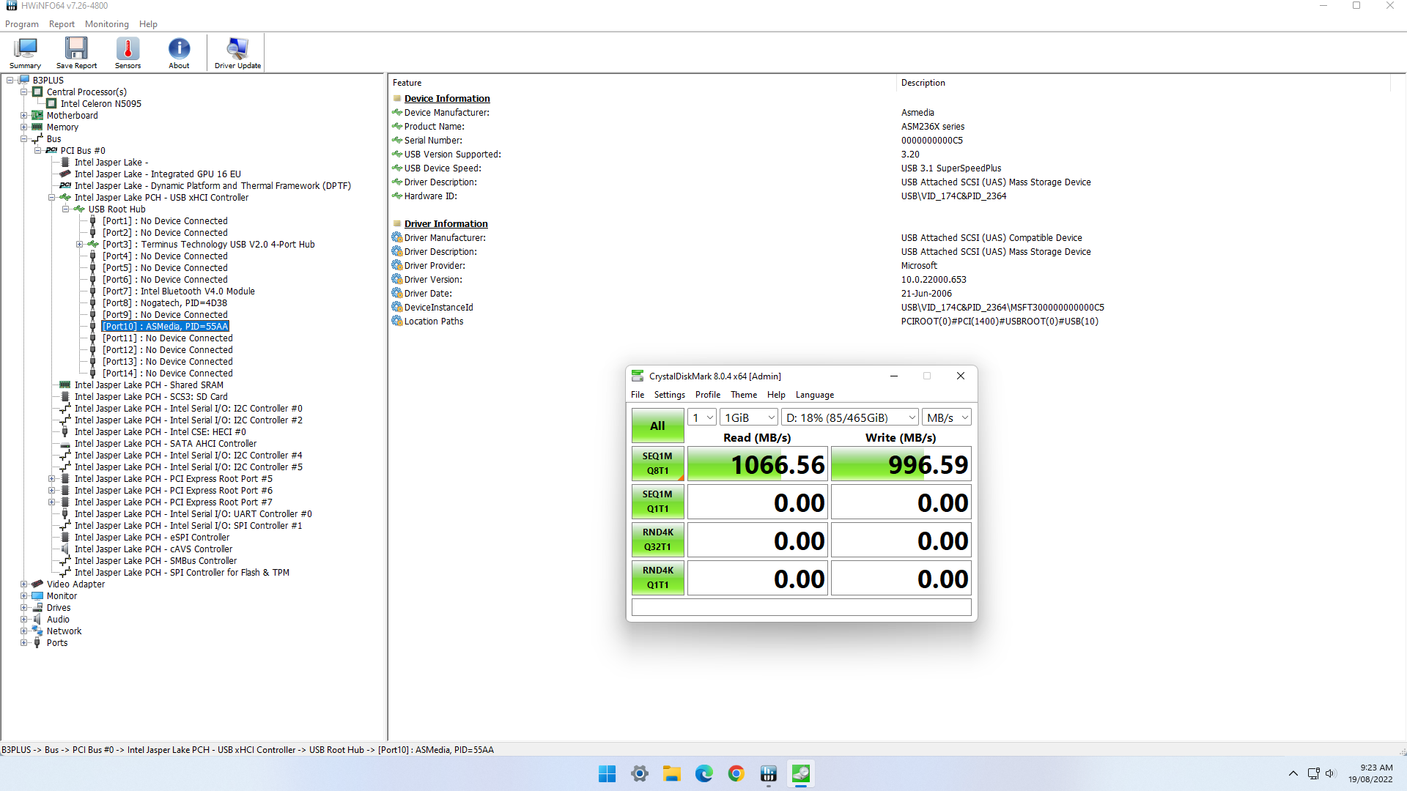The height and width of the screenshot is (791, 1407).
Task: Launch Google Chrome from taskbar
Action: click(736, 773)
